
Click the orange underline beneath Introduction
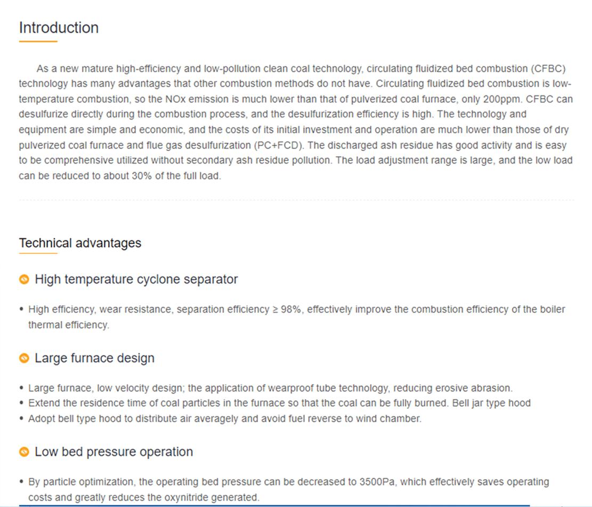38,41
